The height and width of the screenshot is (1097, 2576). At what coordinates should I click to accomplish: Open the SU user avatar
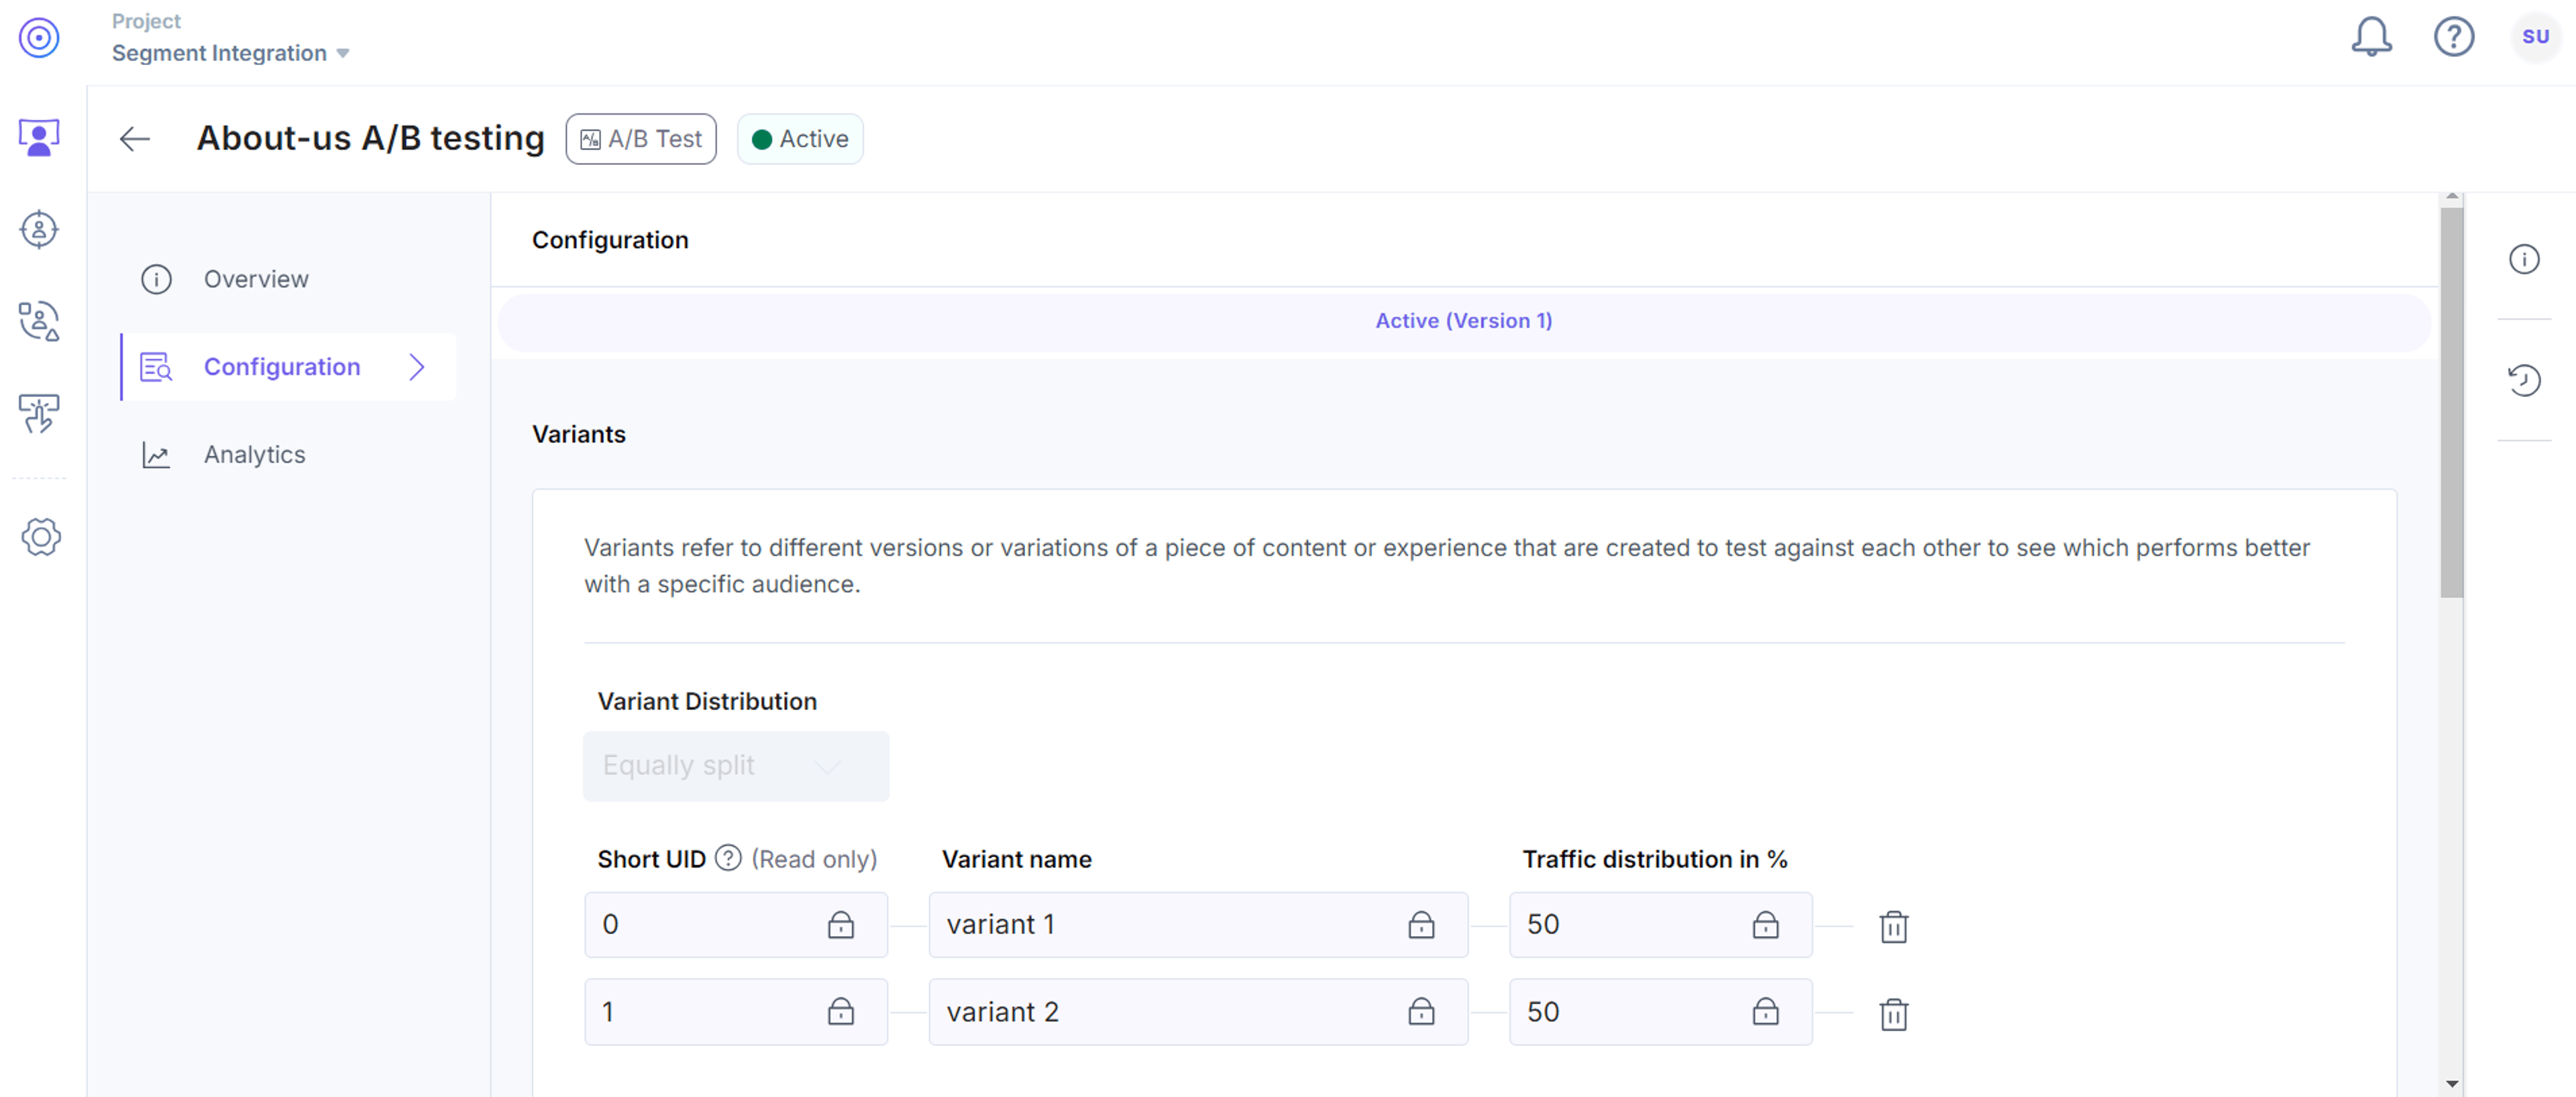click(2535, 37)
